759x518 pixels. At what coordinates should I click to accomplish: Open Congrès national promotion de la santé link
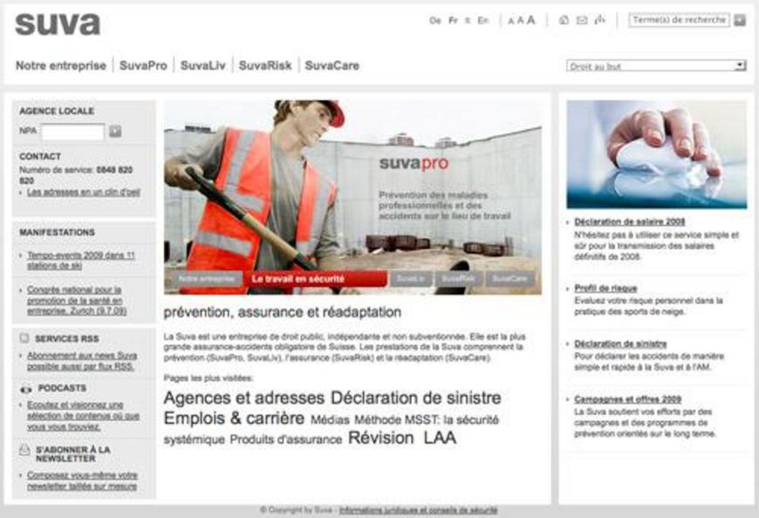click(77, 300)
